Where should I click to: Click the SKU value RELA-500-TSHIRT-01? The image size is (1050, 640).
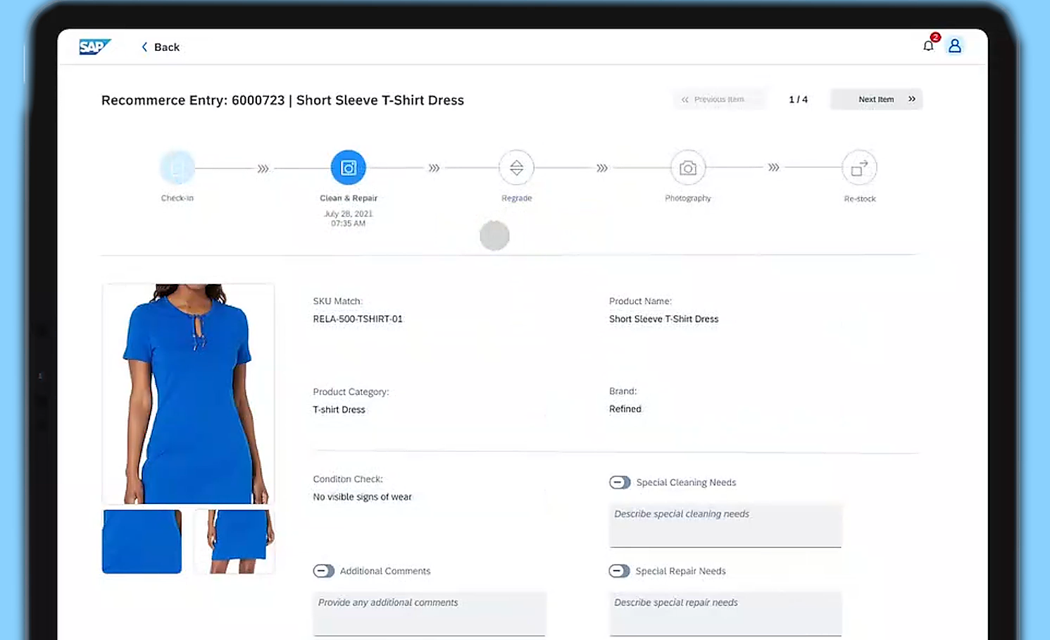click(358, 319)
